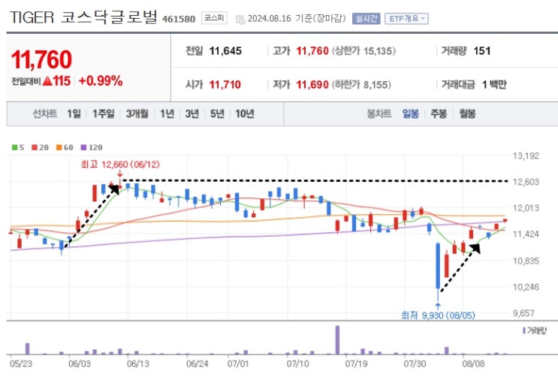Screen dimensions: 558x383
Task: Click the 9,657 price axis label
Action: coord(524,313)
